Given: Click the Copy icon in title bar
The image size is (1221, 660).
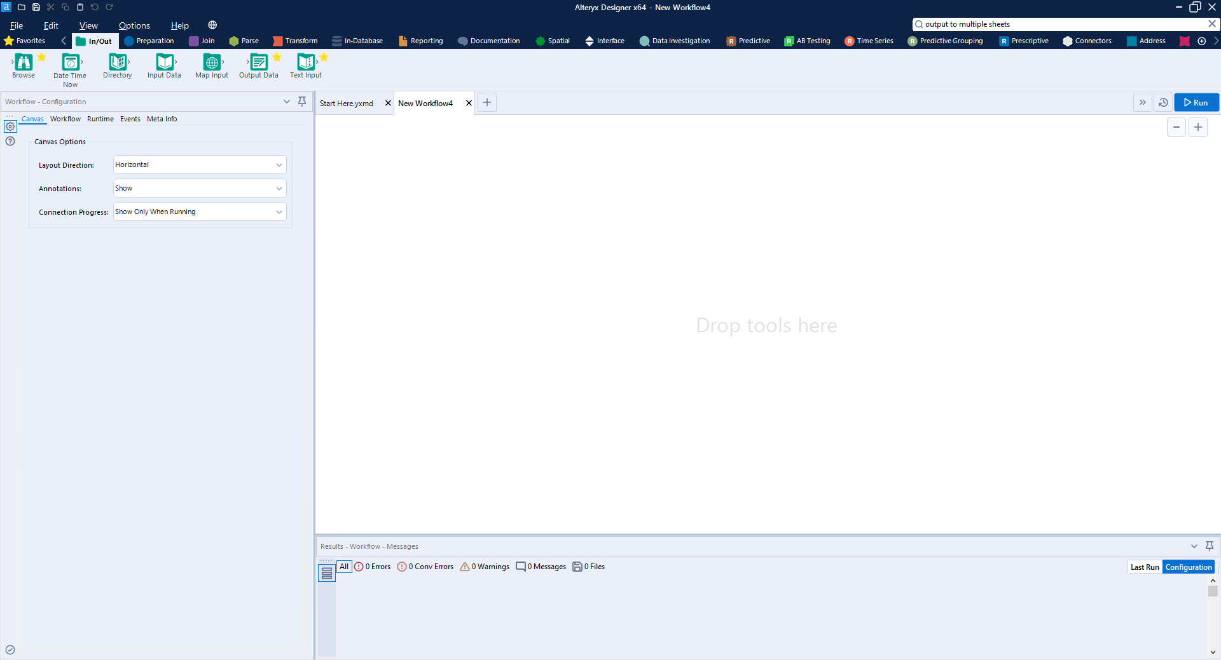Looking at the screenshot, I should coord(66,7).
